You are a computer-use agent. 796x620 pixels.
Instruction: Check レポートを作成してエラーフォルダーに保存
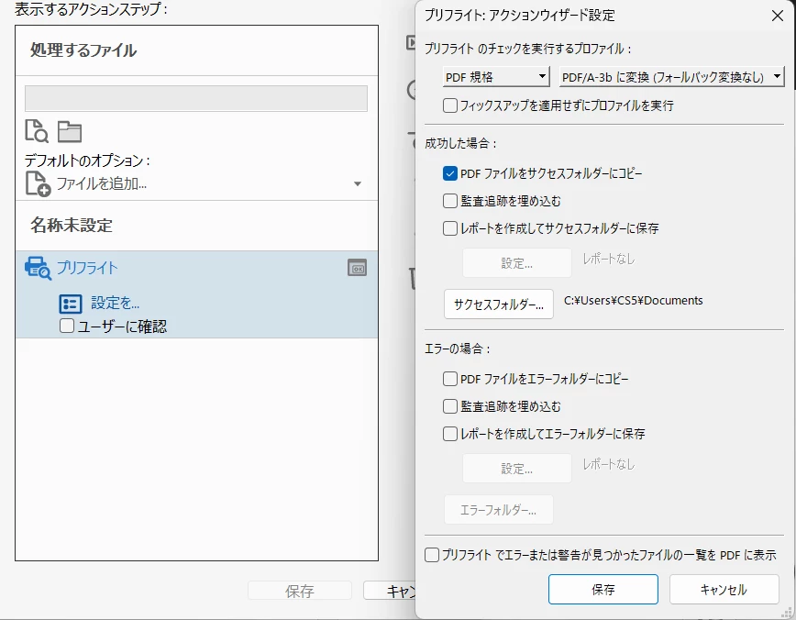tap(449, 434)
